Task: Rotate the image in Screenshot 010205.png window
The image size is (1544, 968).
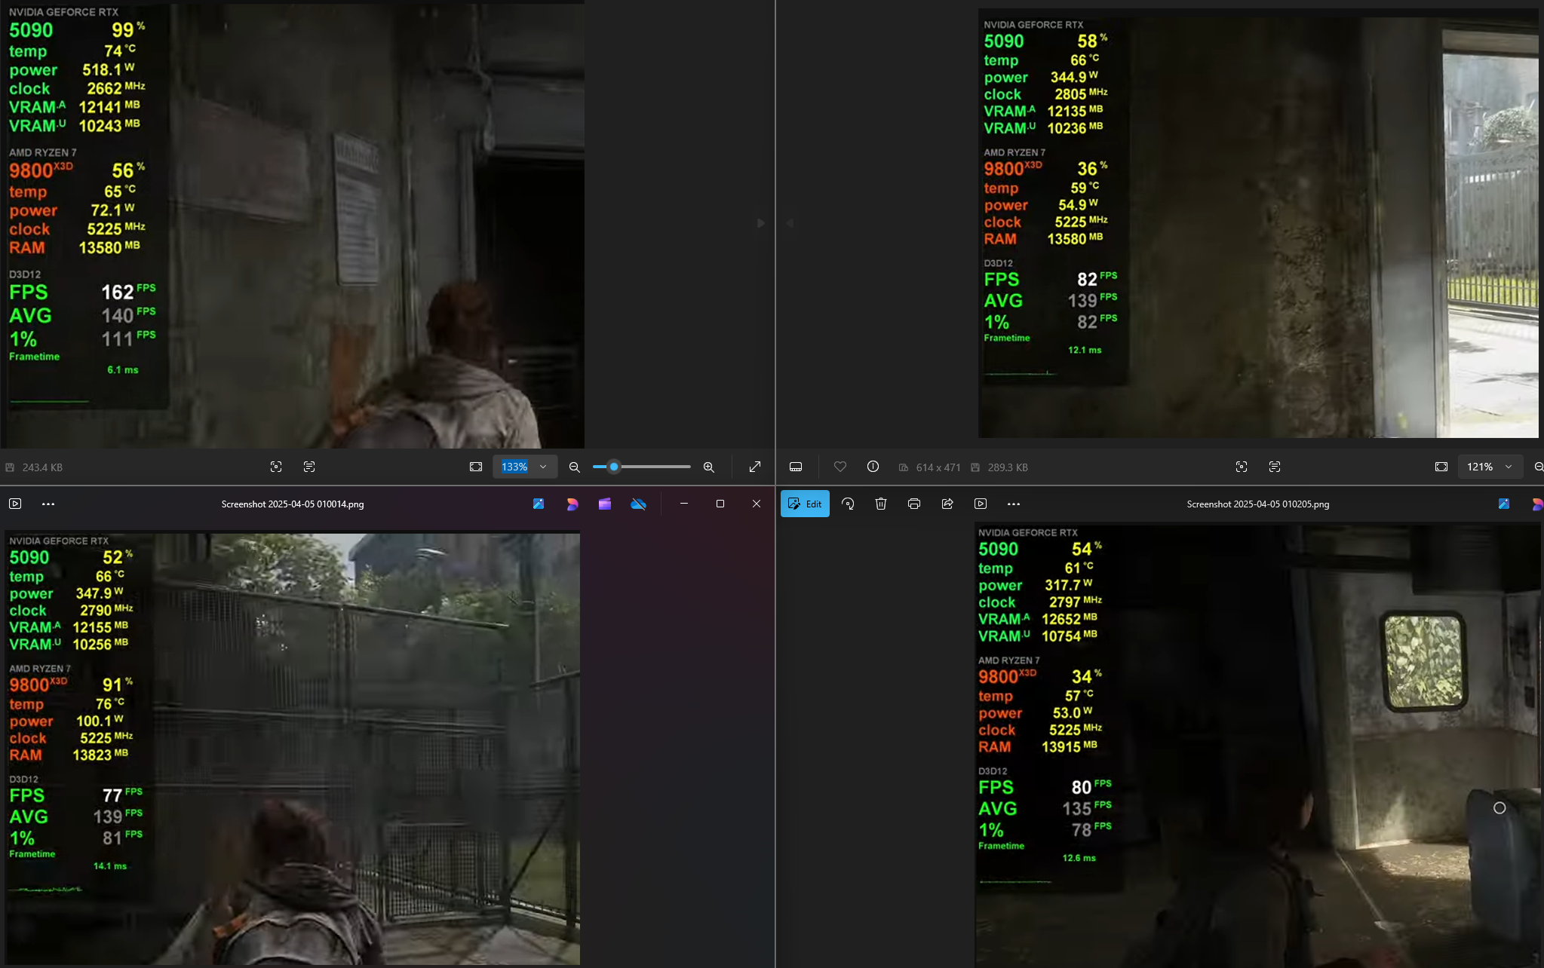Action: tap(848, 504)
